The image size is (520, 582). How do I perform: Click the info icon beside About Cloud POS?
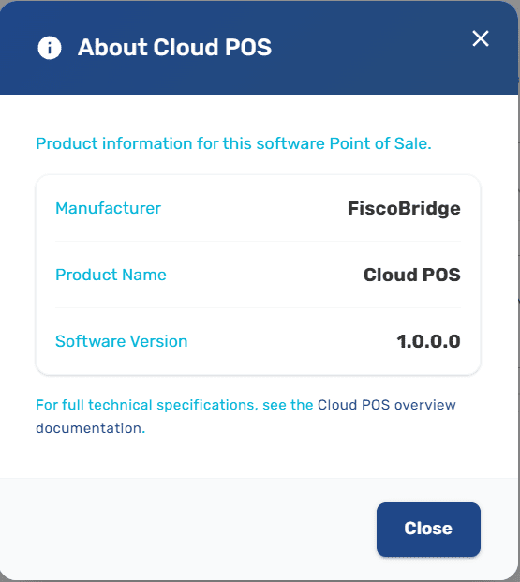tap(50, 48)
